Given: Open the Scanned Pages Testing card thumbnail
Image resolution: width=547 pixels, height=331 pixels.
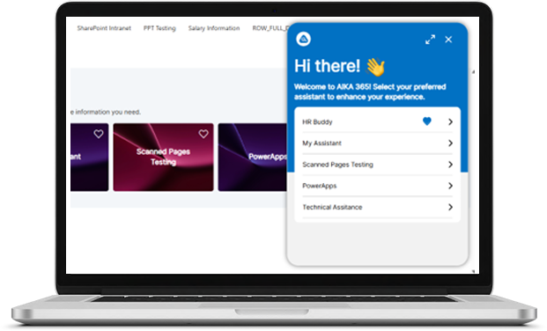Looking at the screenshot, I should pyautogui.click(x=163, y=157).
